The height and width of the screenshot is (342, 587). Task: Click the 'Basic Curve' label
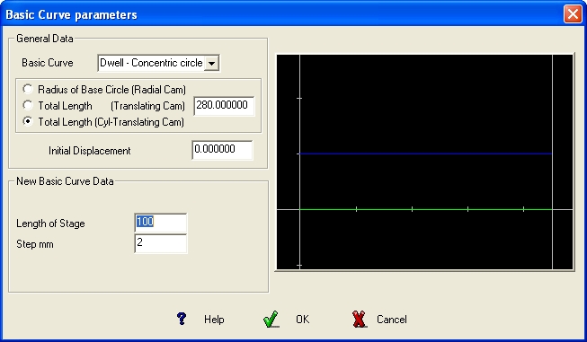[48, 63]
